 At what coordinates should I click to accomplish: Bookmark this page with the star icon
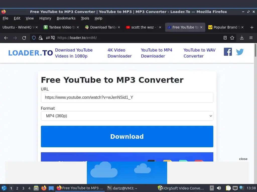232,38
